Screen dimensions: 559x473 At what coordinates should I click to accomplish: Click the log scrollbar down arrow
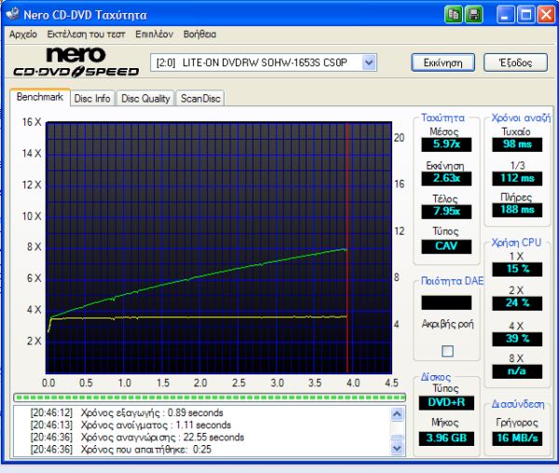(x=397, y=448)
